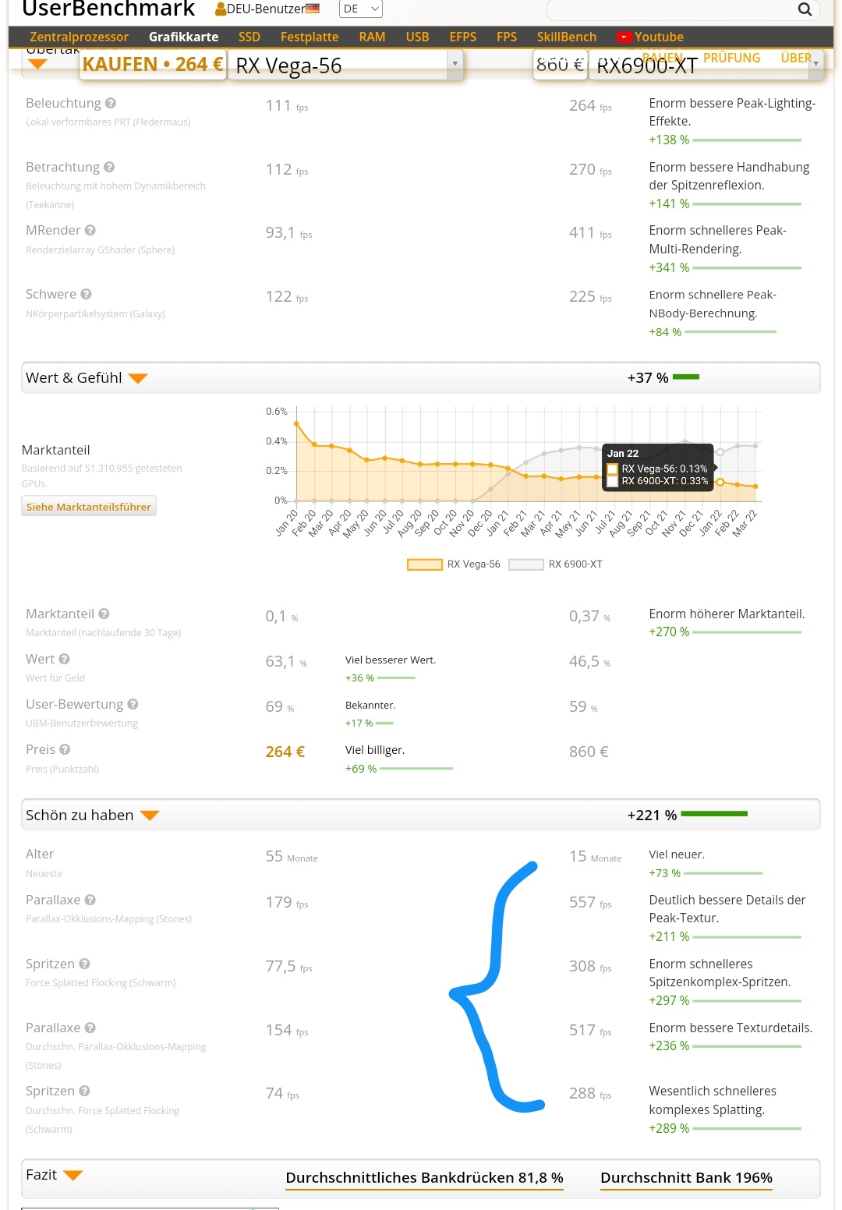Collapse the Wert & Gefühl section

tap(138, 379)
